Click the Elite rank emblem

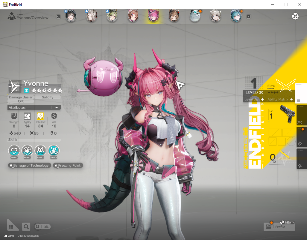pyautogui.click(x=285, y=85)
